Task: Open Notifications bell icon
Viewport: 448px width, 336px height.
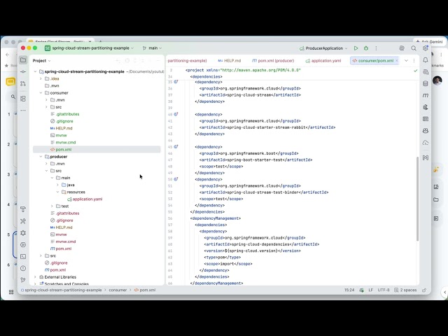Action: (426, 60)
